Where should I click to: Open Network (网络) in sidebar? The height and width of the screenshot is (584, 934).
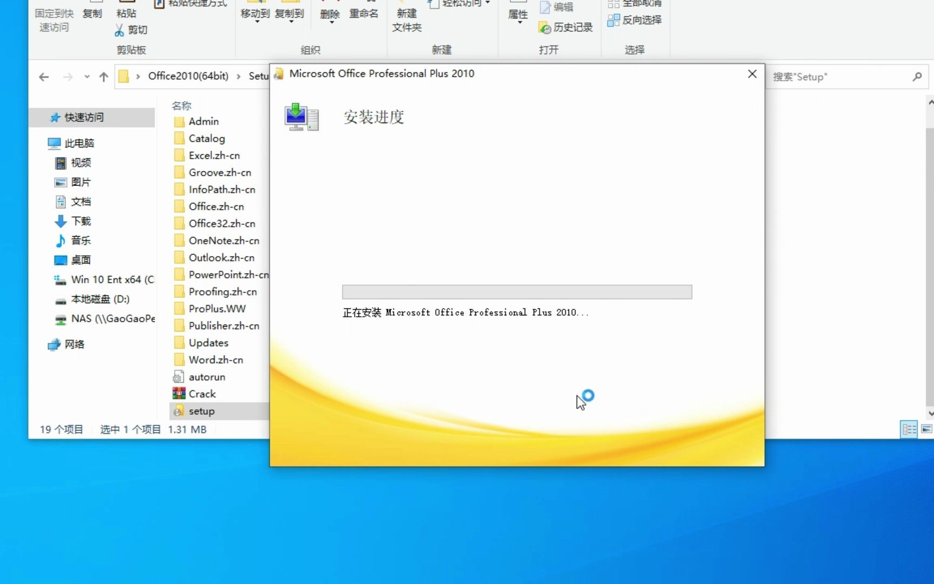pos(66,344)
